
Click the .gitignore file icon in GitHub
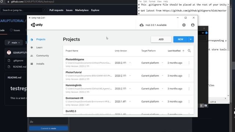tap(9, 60)
